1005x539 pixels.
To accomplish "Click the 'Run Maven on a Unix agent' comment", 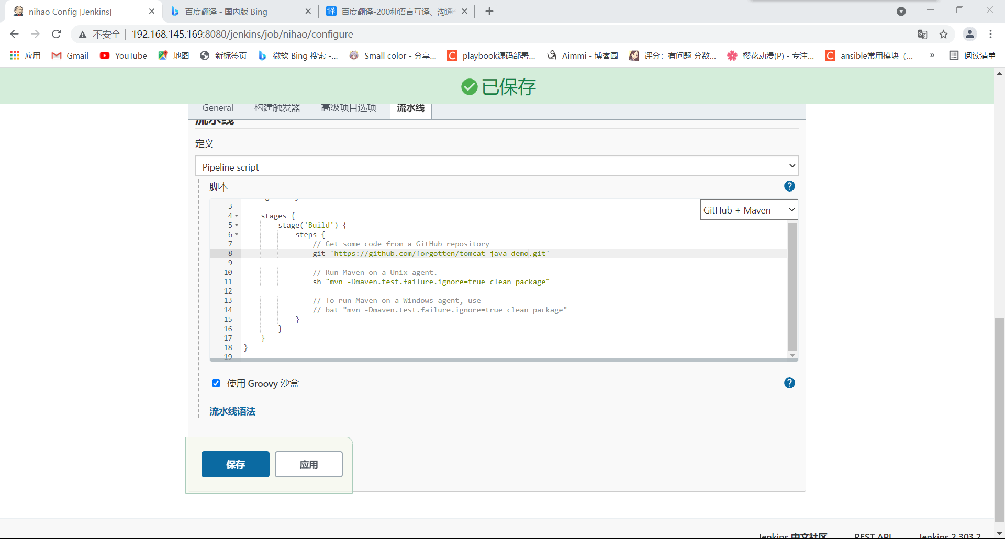I will pos(375,272).
